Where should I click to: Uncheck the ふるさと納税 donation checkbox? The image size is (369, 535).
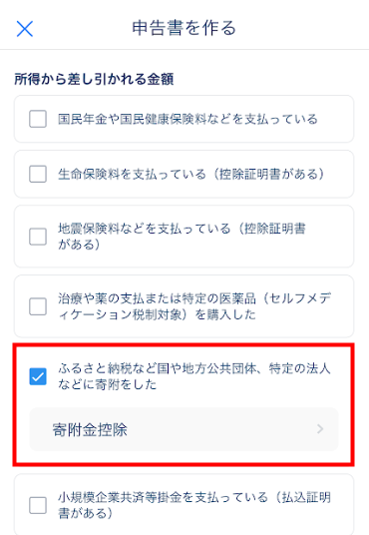38,376
